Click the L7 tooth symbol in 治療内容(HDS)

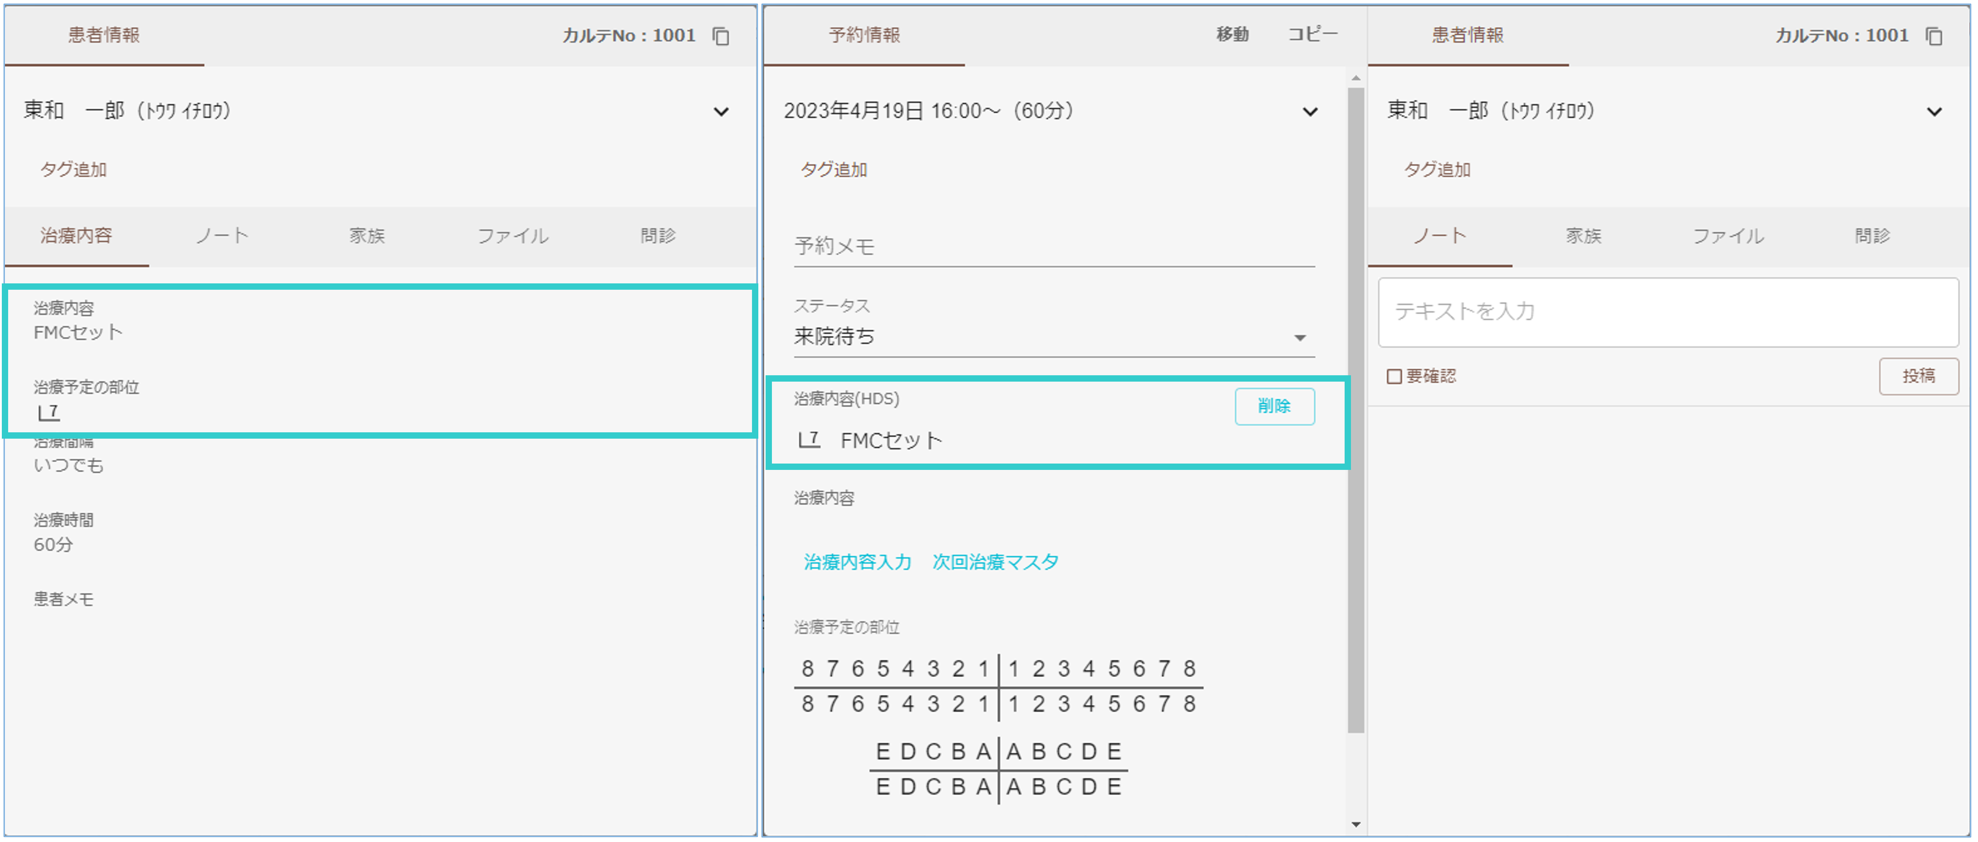pos(809,440)
